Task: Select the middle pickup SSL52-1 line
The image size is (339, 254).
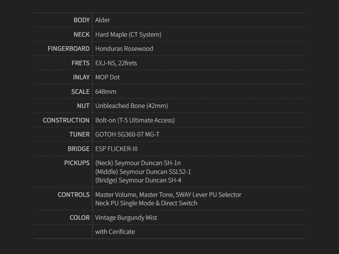Action: (143, 172)
